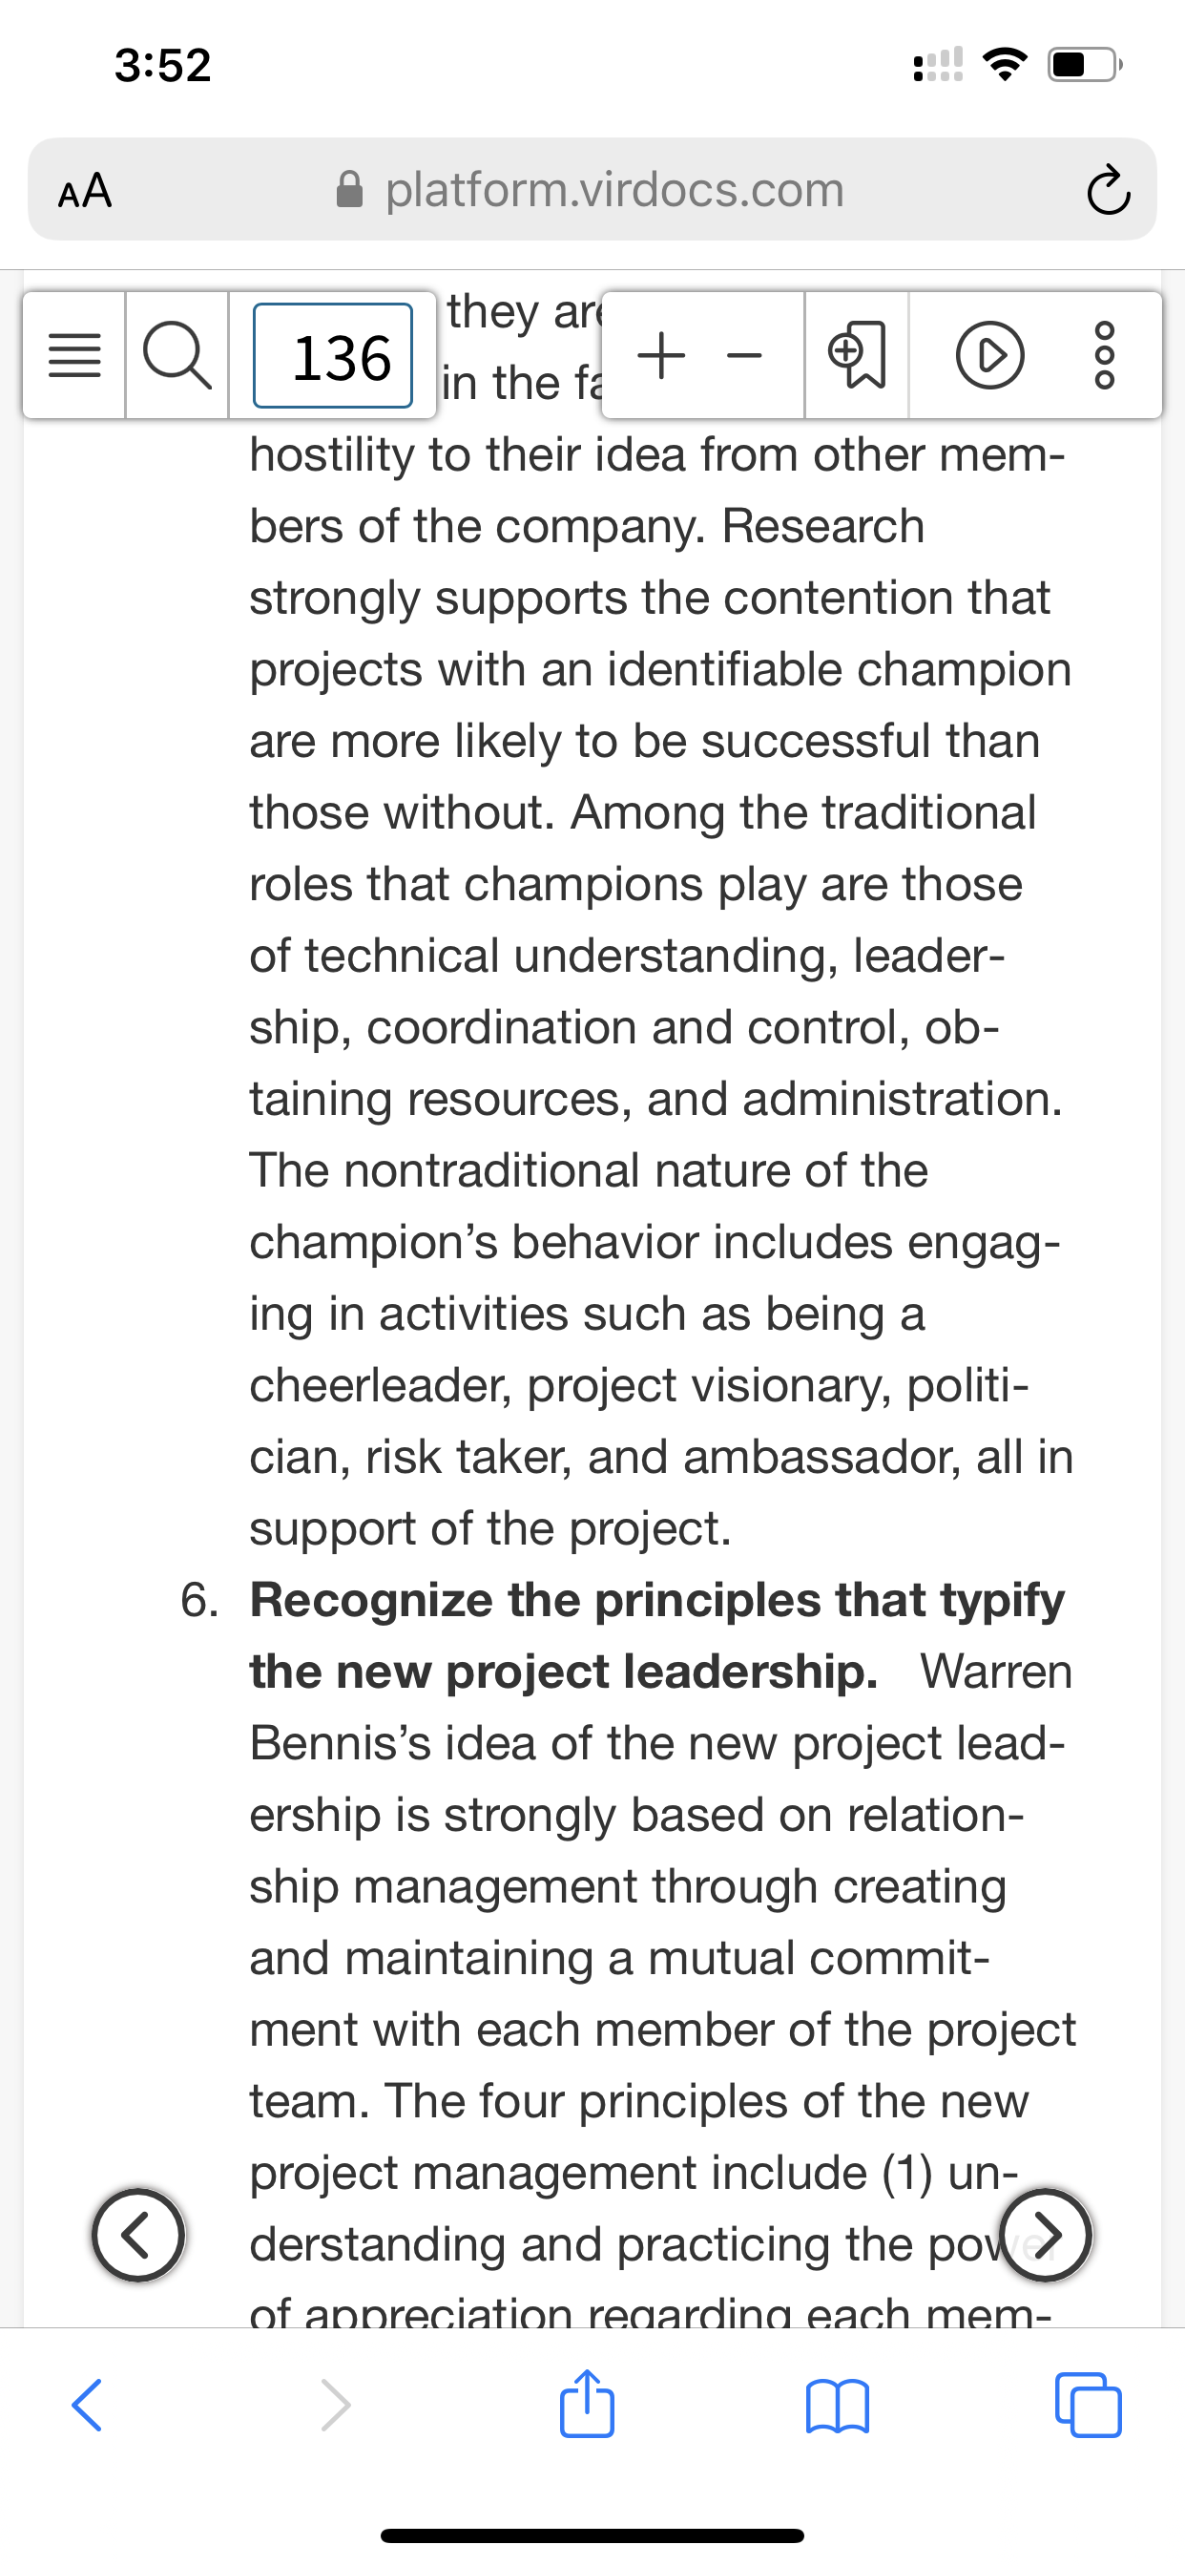Start read-aloud with the play icon
Screen dimensions: 1185x2566
pos(988,356)
